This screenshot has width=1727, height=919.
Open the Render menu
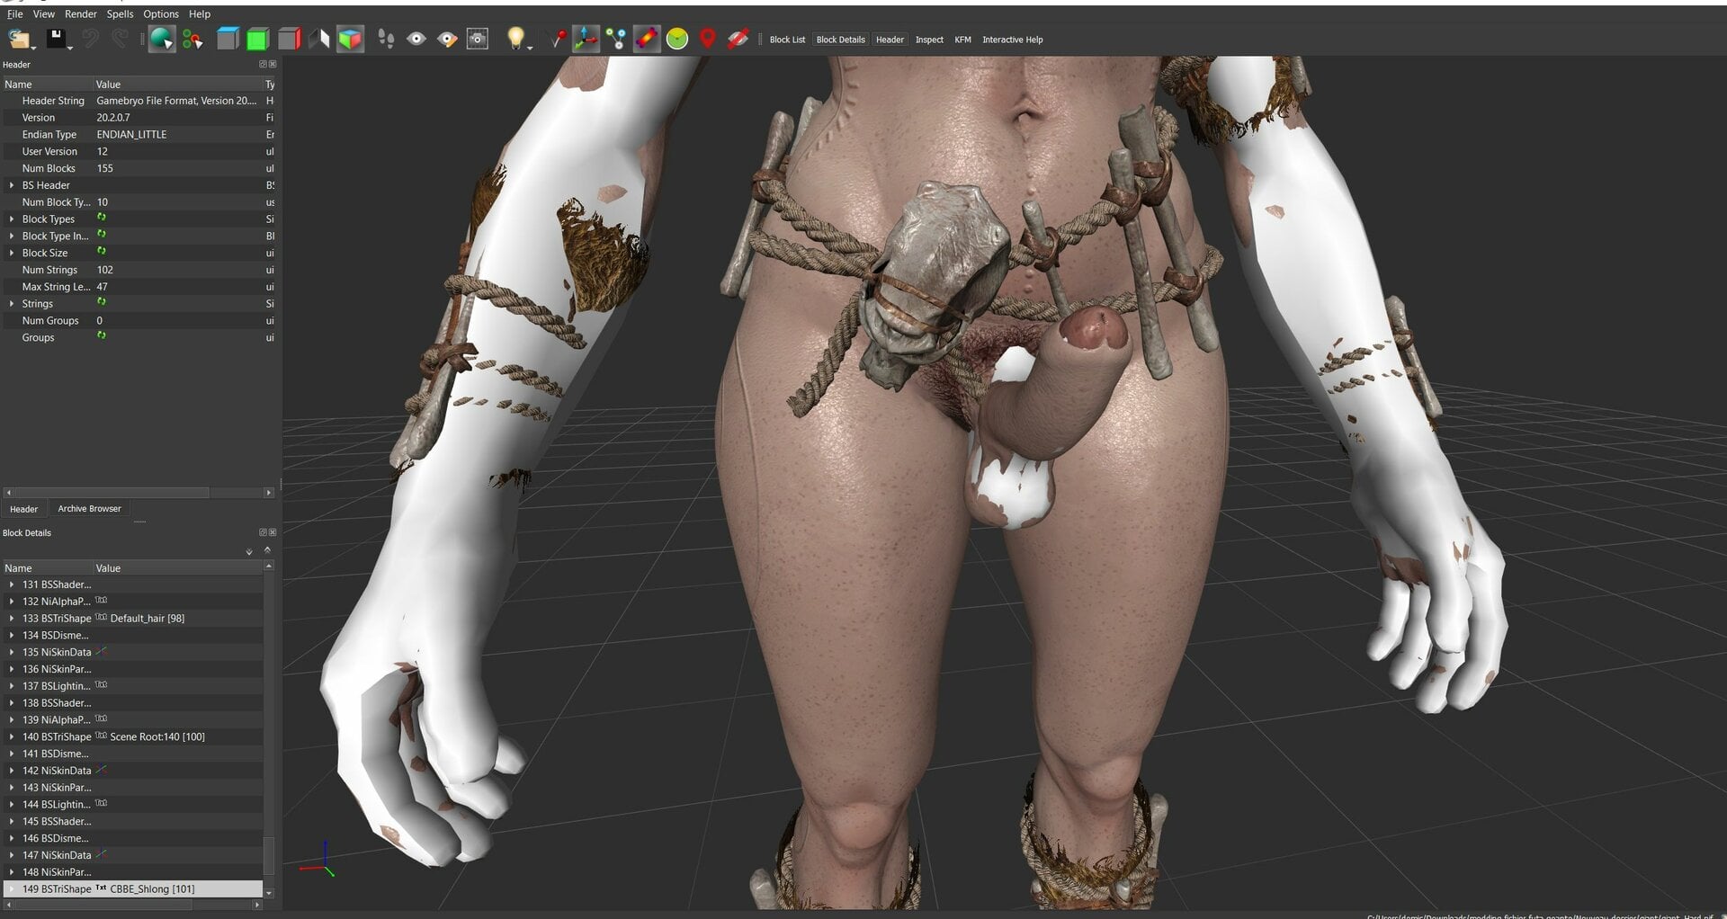81,13
